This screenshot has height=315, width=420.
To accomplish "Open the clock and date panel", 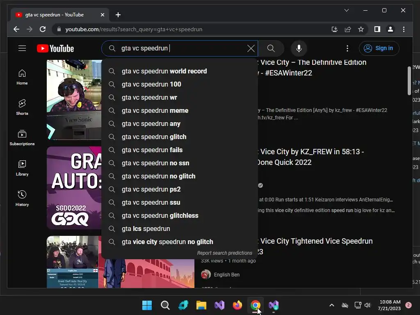I will 390,305.
